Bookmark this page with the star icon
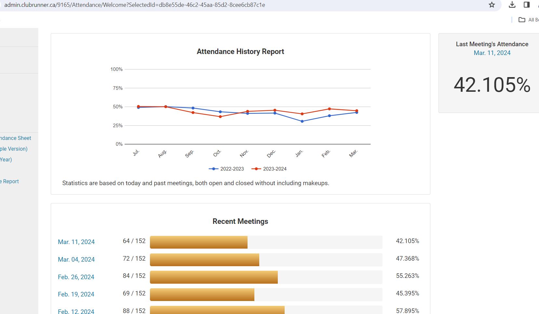Screen dimensions: 539x314 point(492,5)
